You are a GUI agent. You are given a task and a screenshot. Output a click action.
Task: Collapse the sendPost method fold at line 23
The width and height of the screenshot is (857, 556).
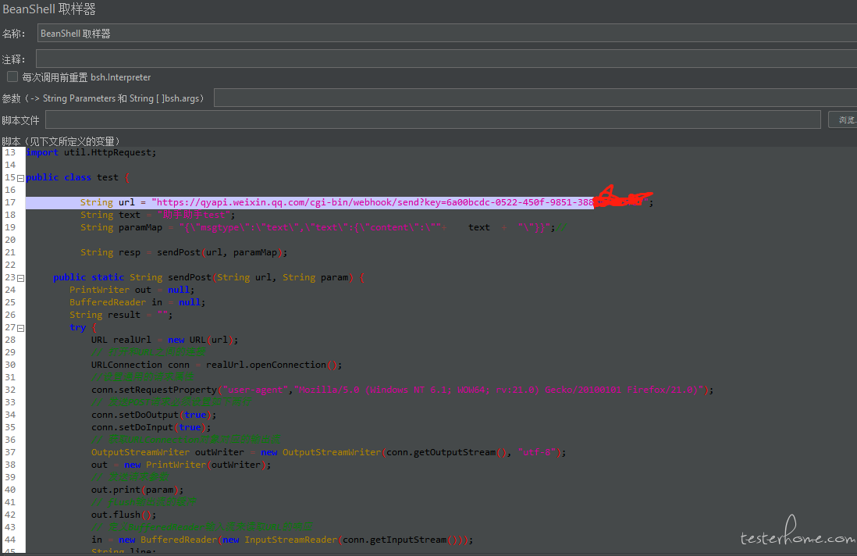click(20, 278)
